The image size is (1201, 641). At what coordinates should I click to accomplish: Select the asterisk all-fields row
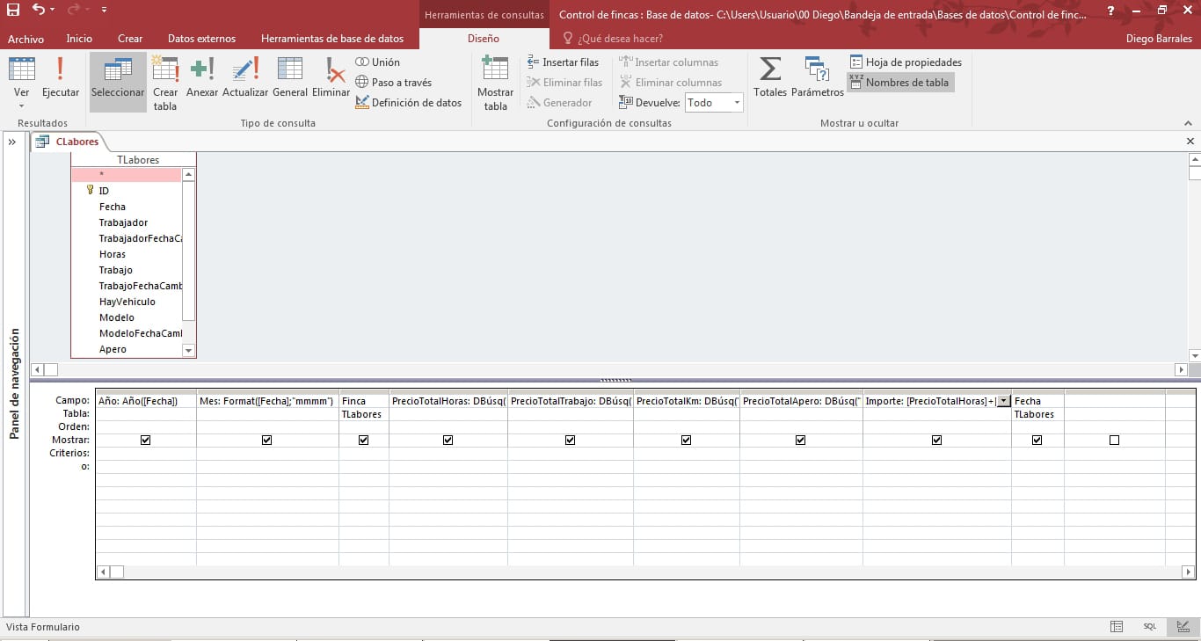(127, 175)
